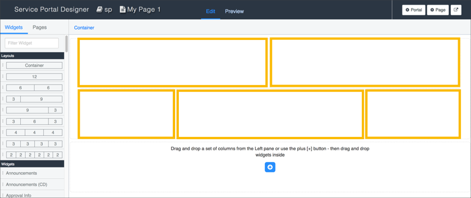Select the Announcements widget
Viewport: 471px width, 198px height.
point(22,173)
